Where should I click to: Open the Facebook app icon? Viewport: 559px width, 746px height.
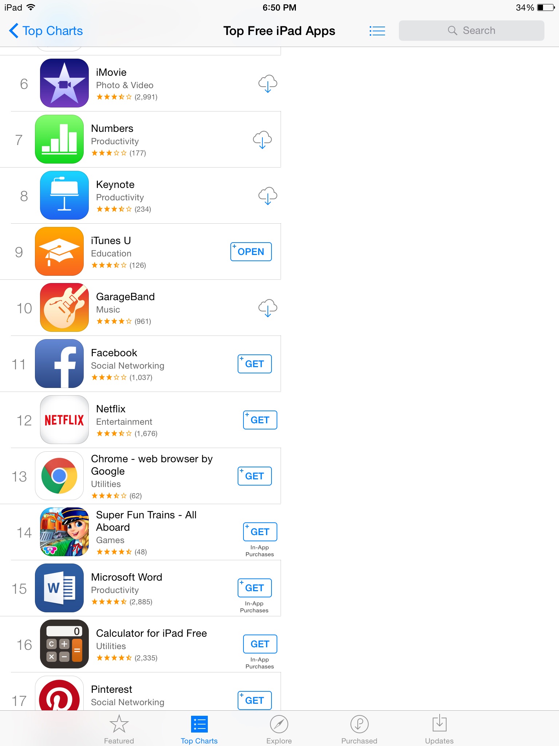point(59,364)
